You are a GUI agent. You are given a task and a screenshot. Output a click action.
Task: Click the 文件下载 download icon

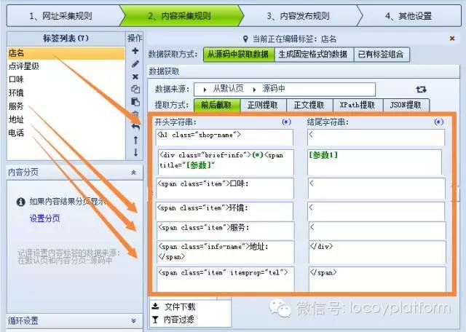[x=155, y=306]
